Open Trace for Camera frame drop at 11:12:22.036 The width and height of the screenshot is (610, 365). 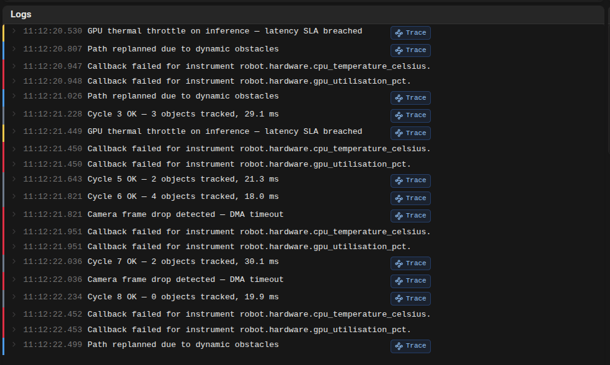[x=410, y=281]
